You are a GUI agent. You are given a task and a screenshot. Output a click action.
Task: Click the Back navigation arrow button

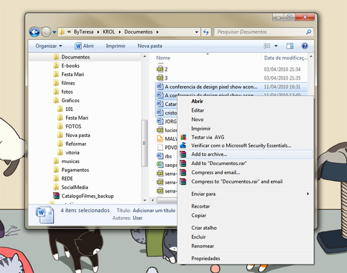click(34, 32)
